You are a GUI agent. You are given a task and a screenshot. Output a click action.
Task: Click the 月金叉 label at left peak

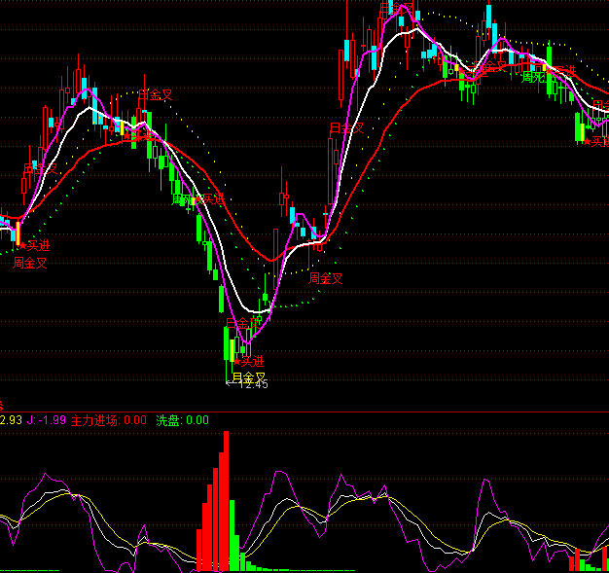(x=155, y=94)
